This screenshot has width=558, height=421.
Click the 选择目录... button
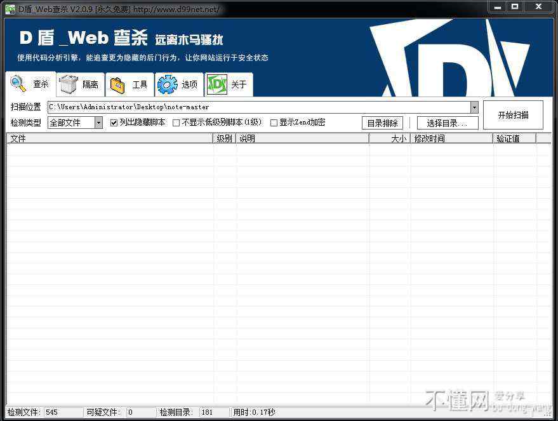tap(448, 123)
